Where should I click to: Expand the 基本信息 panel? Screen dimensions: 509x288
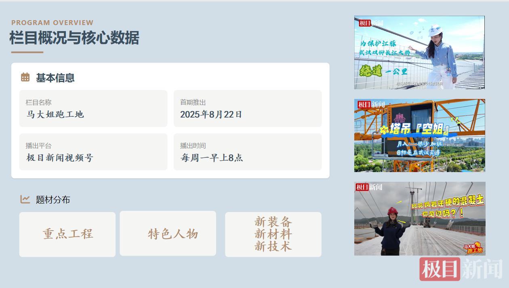55,78
